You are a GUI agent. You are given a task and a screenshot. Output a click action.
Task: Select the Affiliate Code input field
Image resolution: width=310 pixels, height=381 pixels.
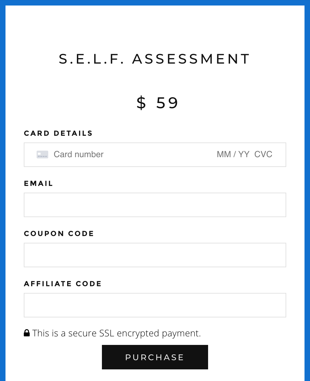[x=155, y=305]
